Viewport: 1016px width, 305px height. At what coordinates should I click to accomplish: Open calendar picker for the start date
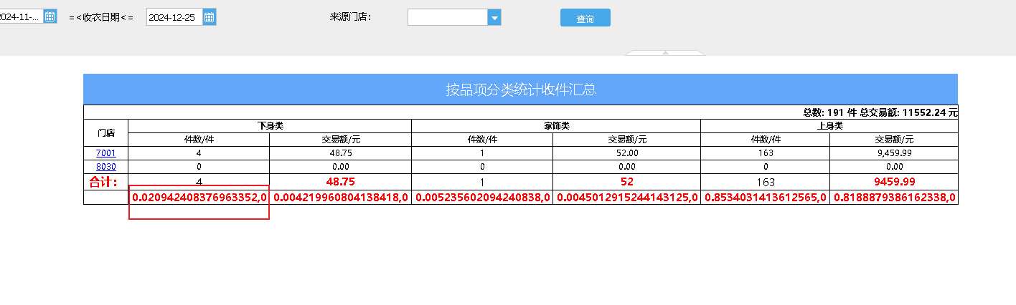(50, 17)
